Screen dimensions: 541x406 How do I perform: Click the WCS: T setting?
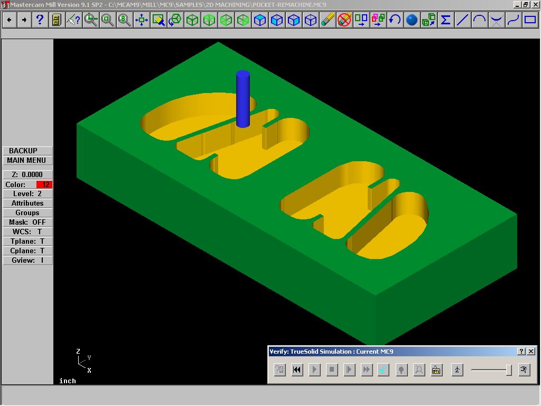click(27, 232)
